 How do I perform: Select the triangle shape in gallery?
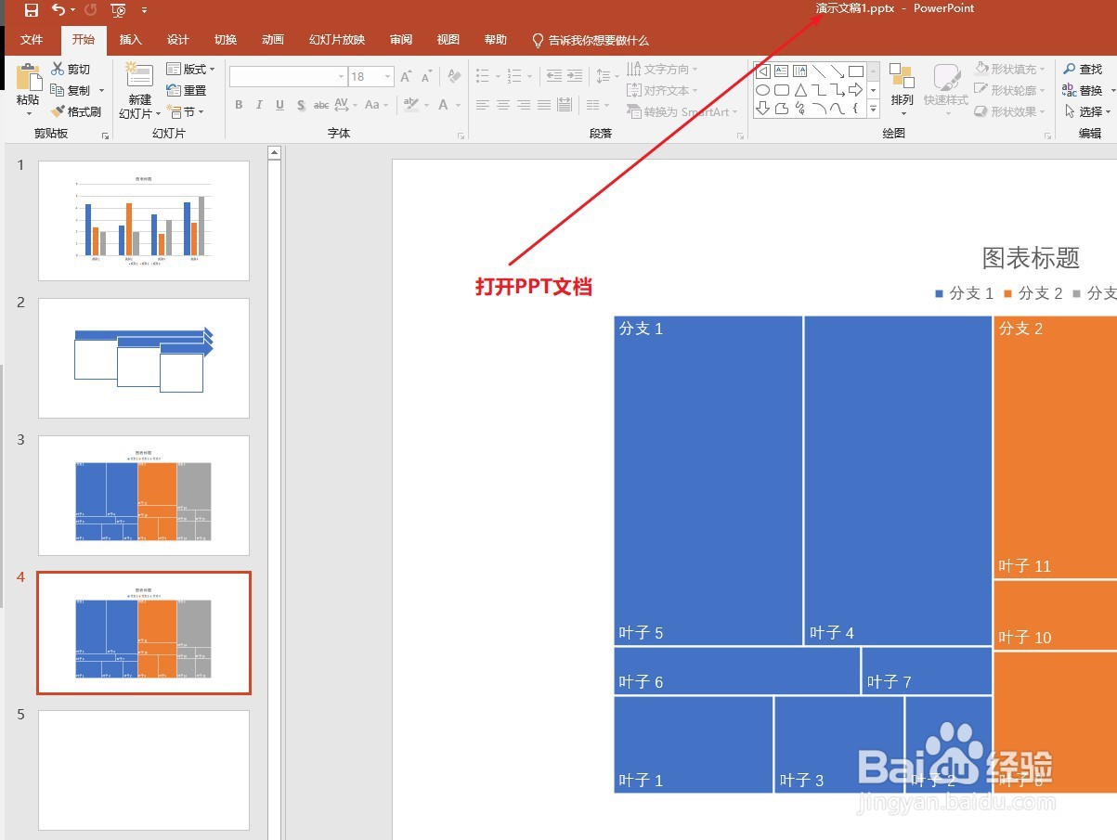coord(800,90)
